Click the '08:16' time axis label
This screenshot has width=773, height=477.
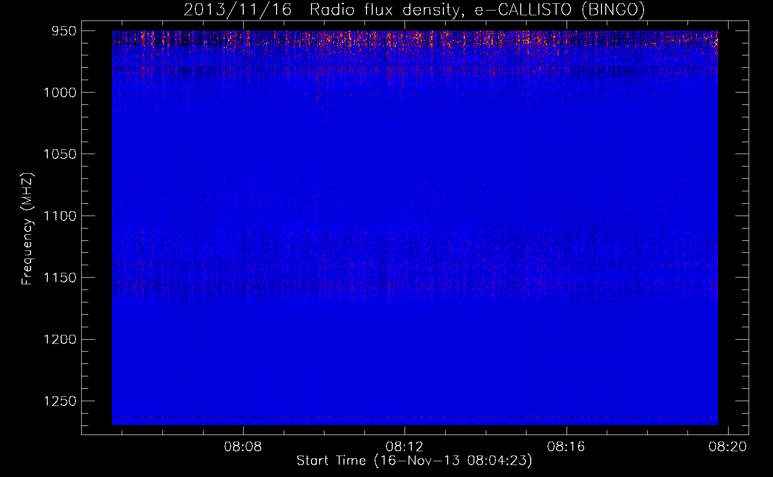[x=566, y=447]
